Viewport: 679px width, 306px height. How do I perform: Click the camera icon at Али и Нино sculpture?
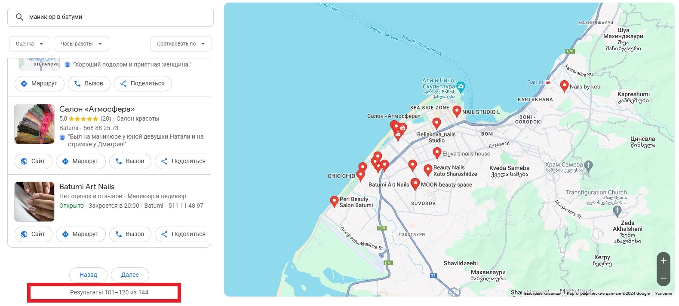pos(461,86)
